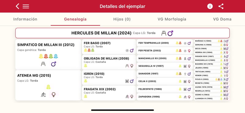Click the blue rosette on Simpatico de Millan III
The image size is (245, 113).
(56, 56)
